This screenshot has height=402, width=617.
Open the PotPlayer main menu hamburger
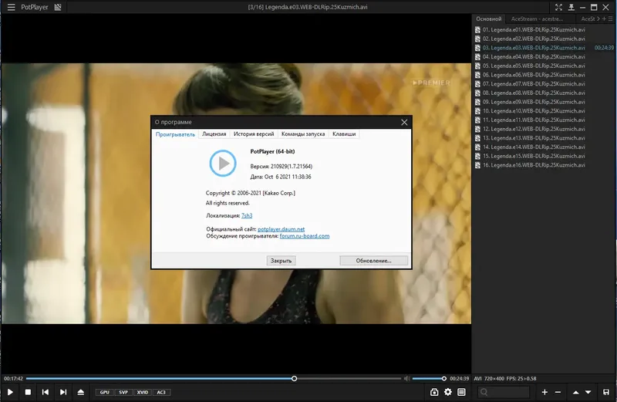point(11,7)
